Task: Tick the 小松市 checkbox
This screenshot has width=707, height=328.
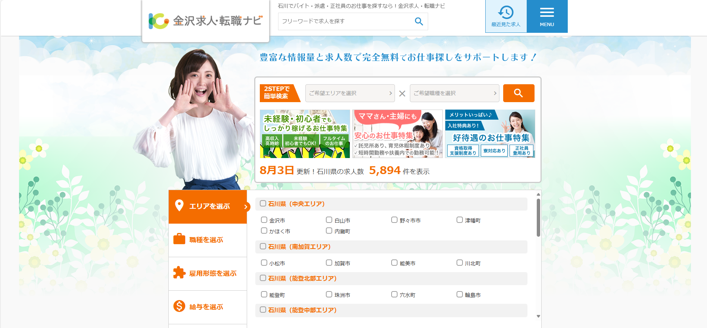Action: point(264,263)
